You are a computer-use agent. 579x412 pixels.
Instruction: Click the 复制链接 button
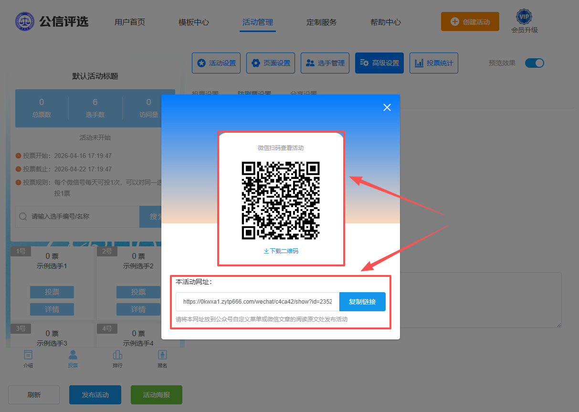coord(362,302)
